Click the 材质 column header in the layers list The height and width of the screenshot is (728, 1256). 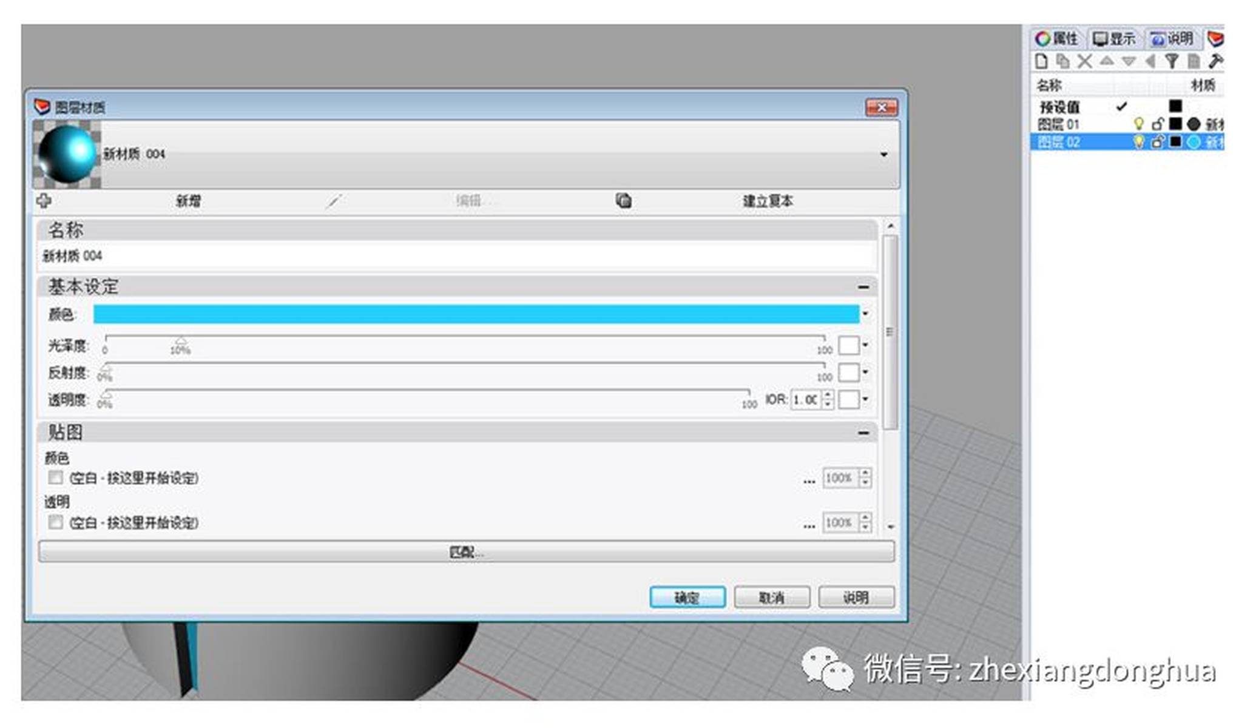(x=1203, y=85)
